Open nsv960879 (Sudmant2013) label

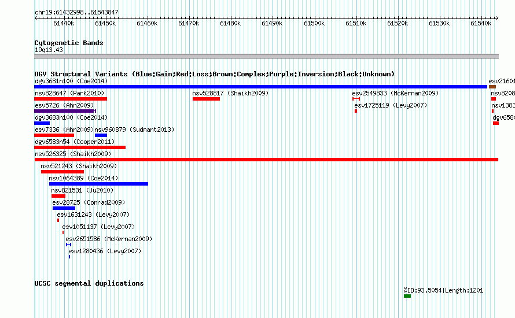[134, 130]
